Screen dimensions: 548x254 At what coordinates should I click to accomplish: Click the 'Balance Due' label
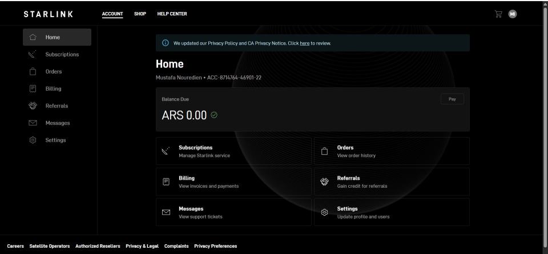click(x=175, y=99)
